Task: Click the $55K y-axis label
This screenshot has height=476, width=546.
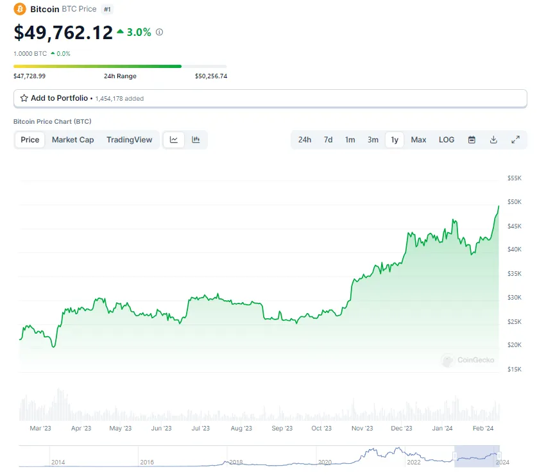Action: [515, 178]
